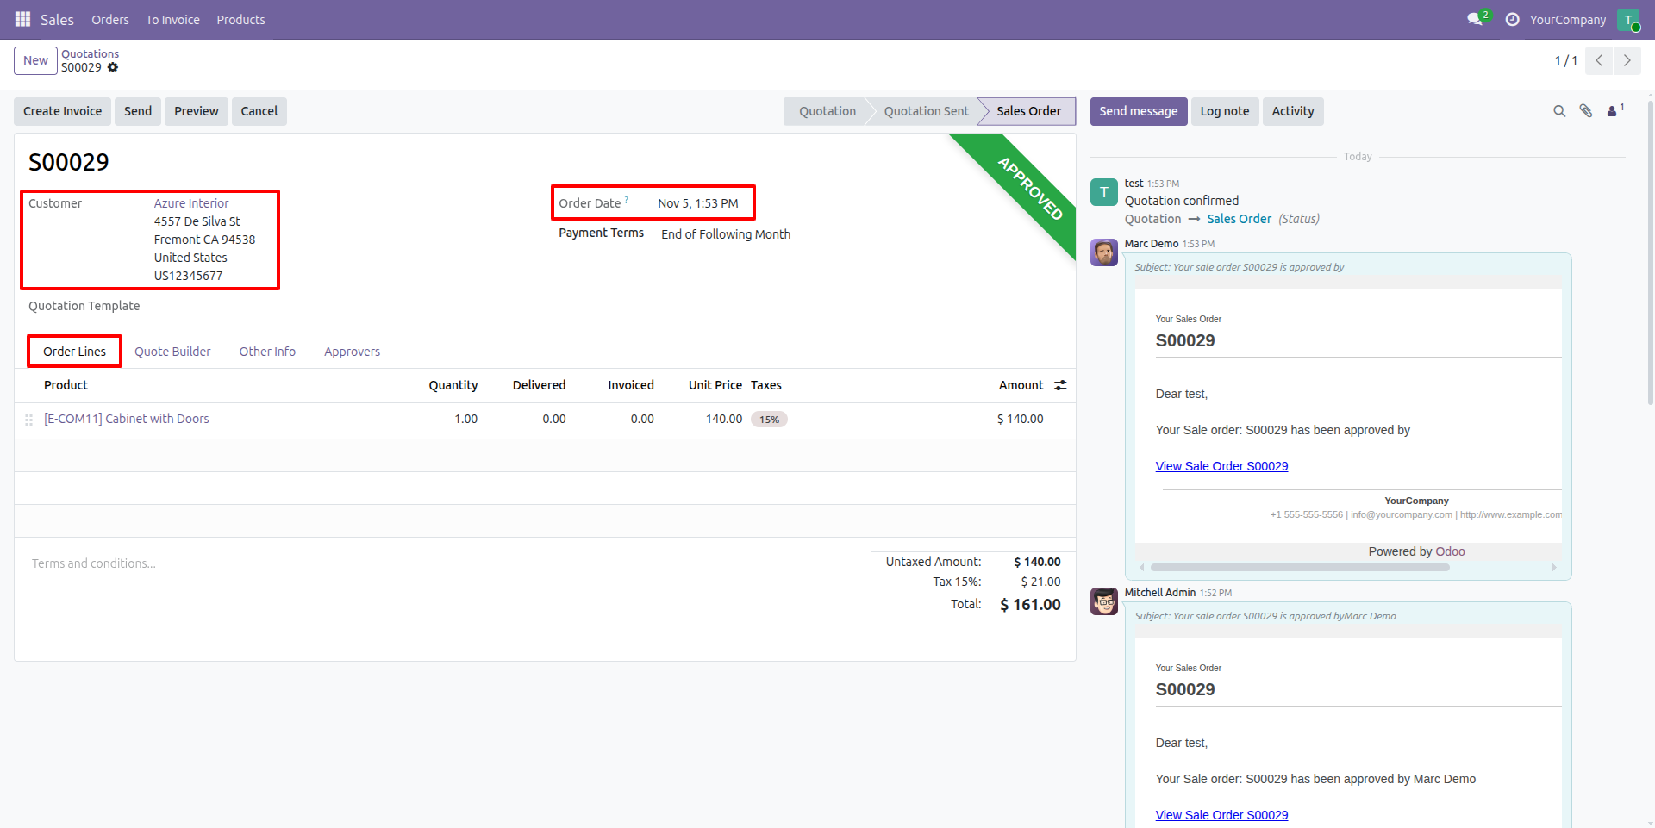
Task: Click the Quantity column header
Action: (453, 385)
